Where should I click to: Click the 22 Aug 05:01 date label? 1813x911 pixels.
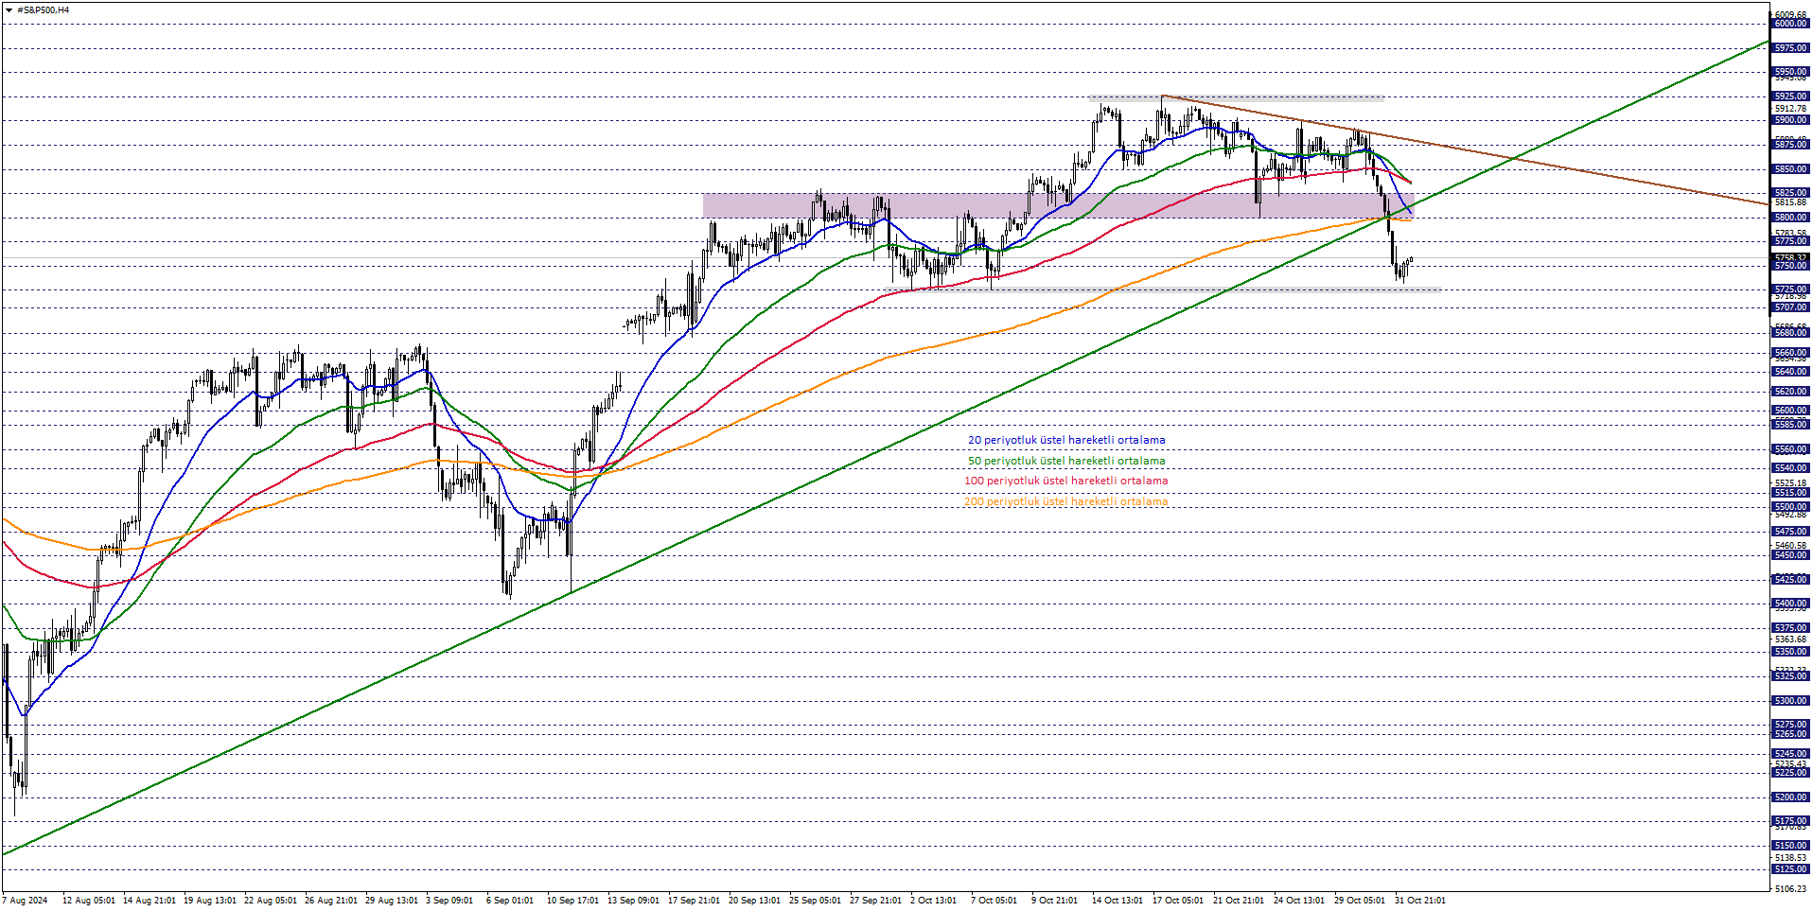tap(271, 901)
